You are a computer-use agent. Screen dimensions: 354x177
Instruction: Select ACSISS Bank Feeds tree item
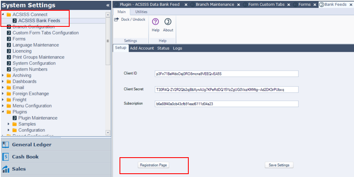click(x=39, y=21)
